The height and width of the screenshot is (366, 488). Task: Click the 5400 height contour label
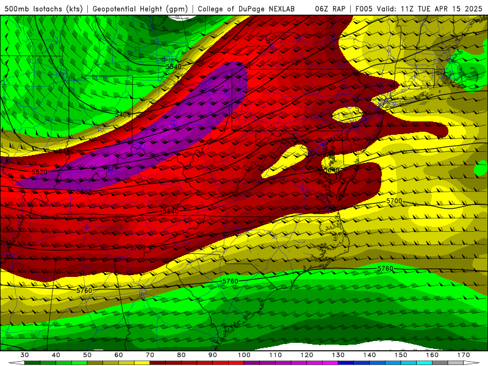pyautogui.click(x=123, y=115)
